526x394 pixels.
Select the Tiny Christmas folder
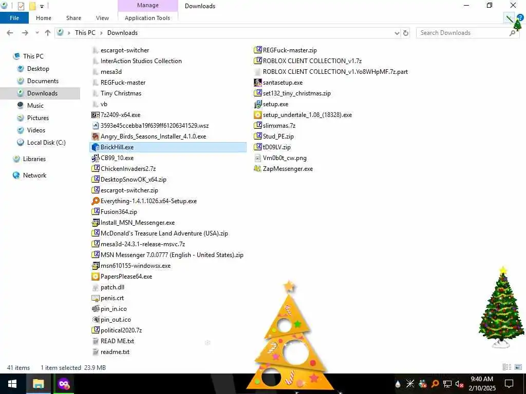point(121,93)
